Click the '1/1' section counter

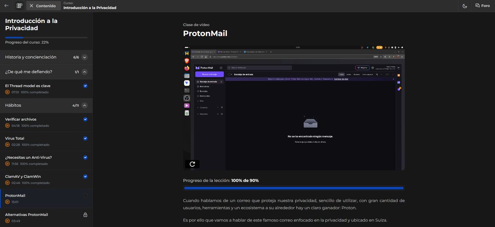click(77, 72)
